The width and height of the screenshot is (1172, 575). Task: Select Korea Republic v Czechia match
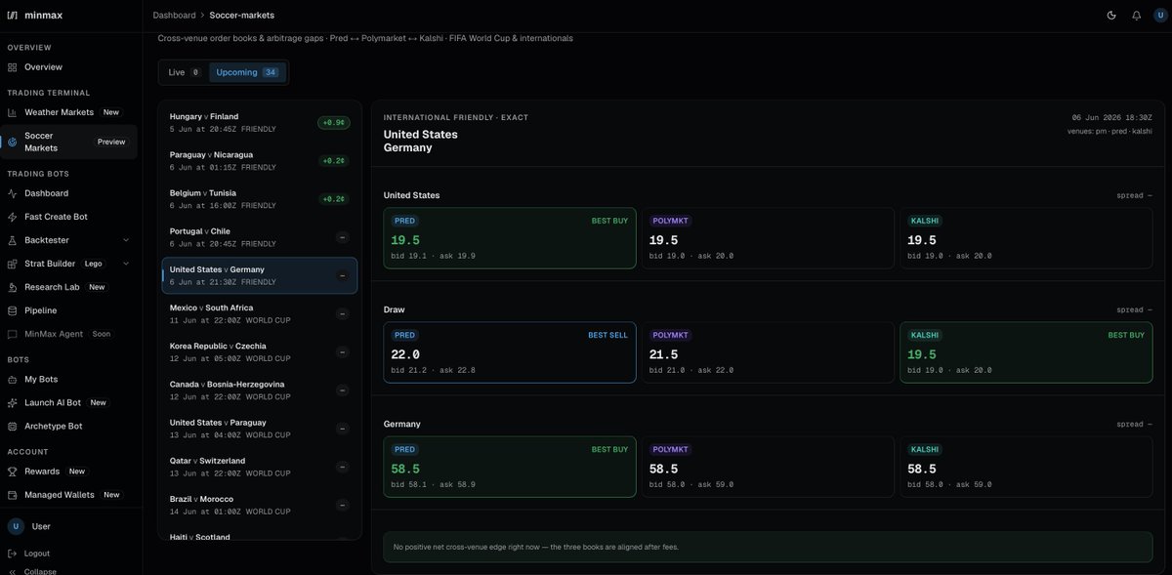coord(259,351)
